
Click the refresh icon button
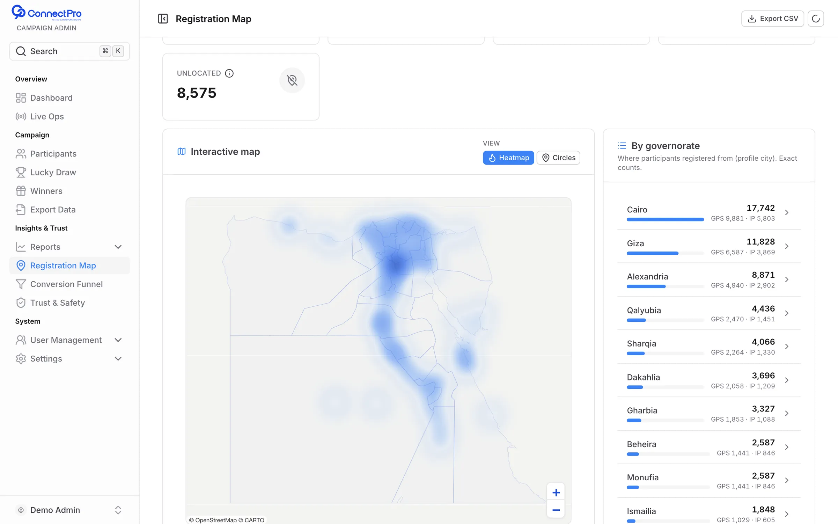816,19
